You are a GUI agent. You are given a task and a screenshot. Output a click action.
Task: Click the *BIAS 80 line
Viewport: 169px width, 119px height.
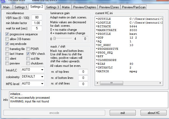115,64
